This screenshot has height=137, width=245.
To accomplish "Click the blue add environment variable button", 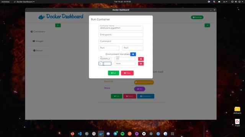I will 133,54.
